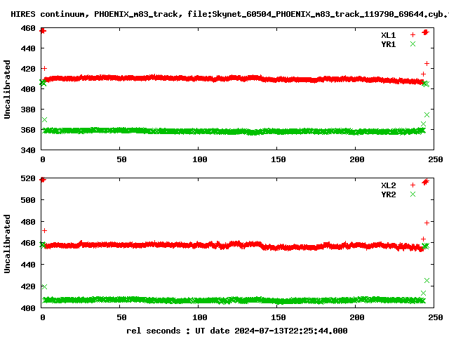Click the isolated XL1 point near 420 at start
This screenshot has width=449, height=337.
[44, 69]
